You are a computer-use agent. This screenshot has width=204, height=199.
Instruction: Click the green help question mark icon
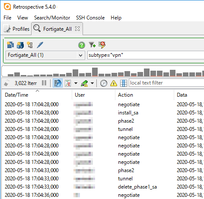click(x=82, y=45)
